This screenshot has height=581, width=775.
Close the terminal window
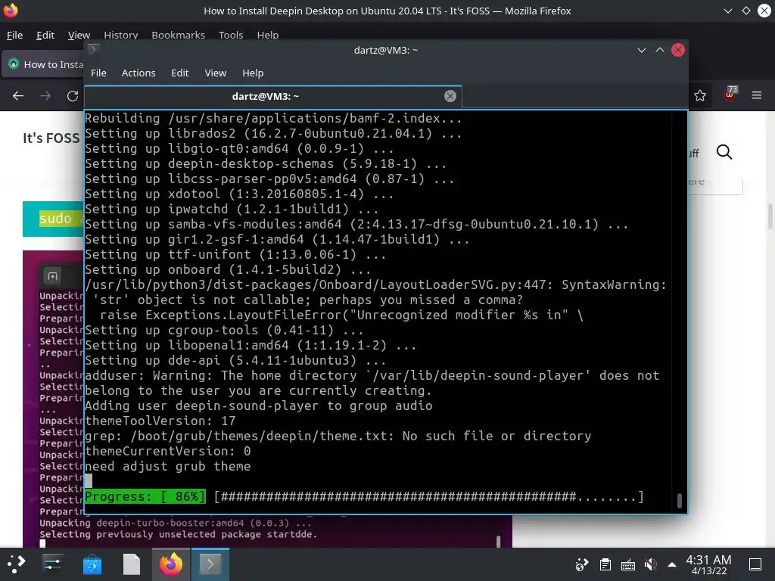[x=678, y=51]
